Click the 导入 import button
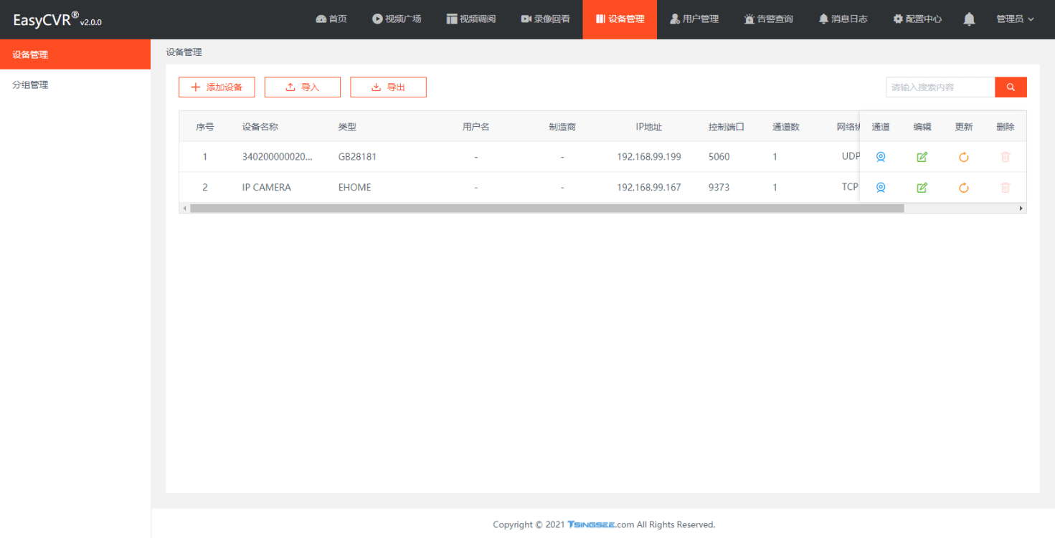The width and height of the screenshot is (1055, 538). point(303,87)
